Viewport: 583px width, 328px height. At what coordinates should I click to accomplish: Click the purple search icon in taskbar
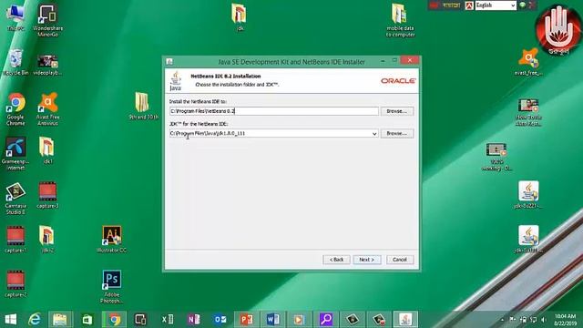326,320
